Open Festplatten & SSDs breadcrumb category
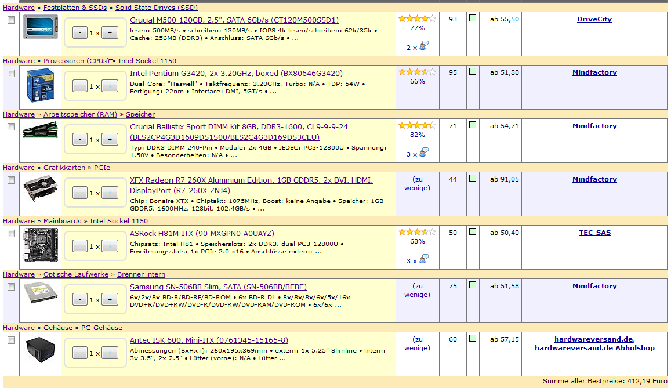This screenshot has width=671, height=388. 75,8
